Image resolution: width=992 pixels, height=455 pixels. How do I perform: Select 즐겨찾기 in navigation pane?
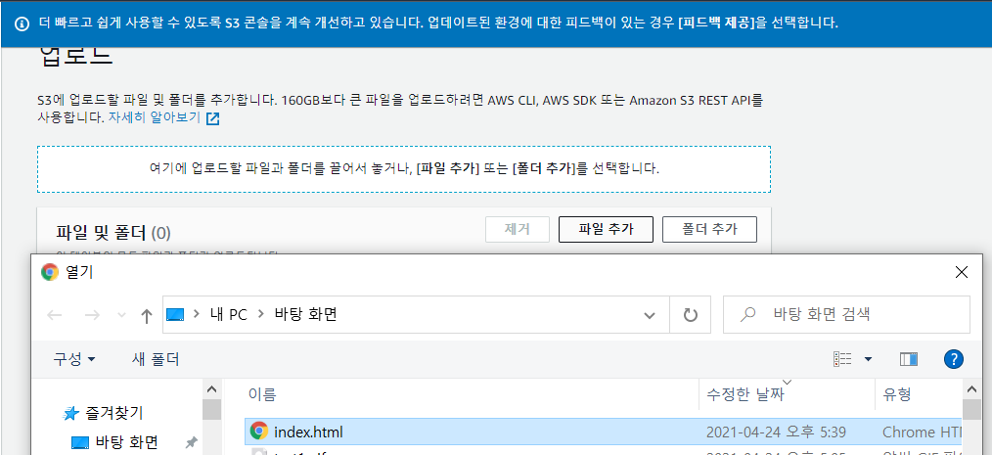click(113, 414)
